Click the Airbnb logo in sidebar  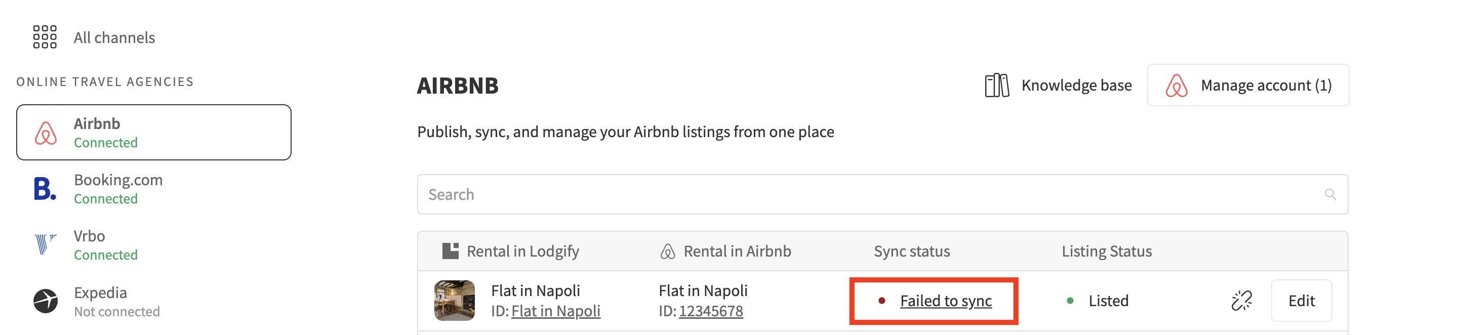point(46,133)
